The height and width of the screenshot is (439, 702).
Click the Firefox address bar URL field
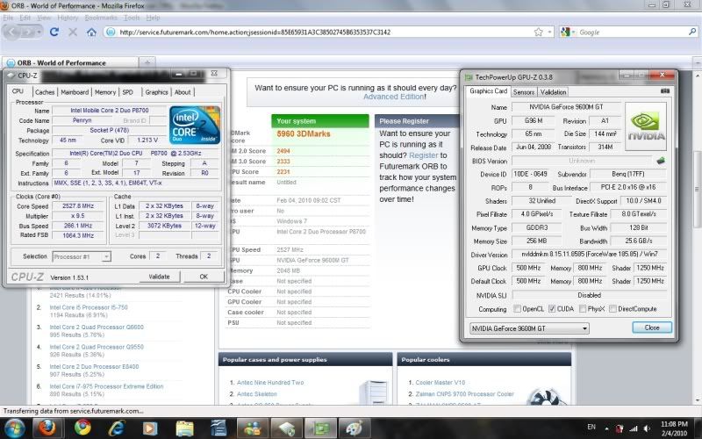pyautogui.click(x=325, y=32)
